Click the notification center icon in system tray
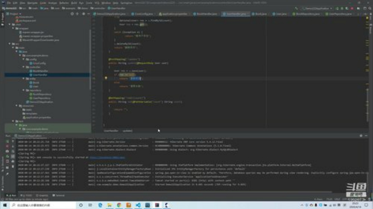Screen dimensions: 373x209 click(x=366, y=205)
